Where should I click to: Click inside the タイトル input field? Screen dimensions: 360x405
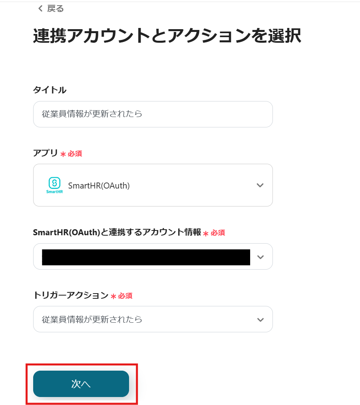tap(153, 114)
